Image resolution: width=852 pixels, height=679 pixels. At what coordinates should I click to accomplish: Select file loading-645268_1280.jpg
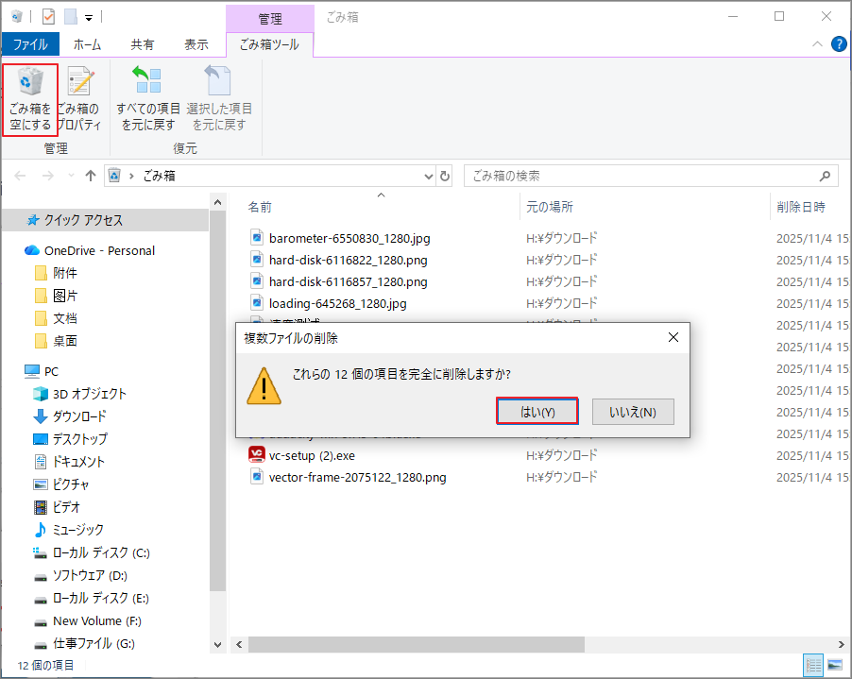click(x=337, y=303)
